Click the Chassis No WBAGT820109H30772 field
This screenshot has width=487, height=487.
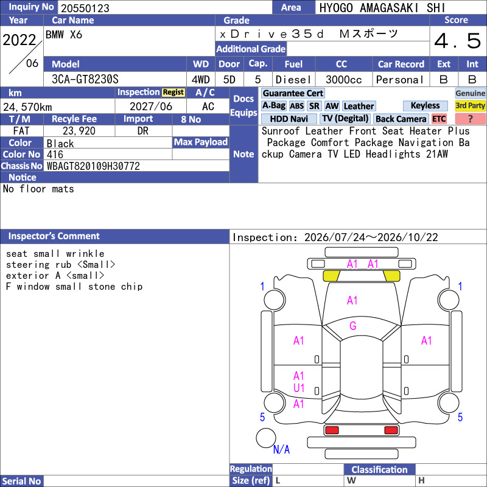tap(136, 166)
